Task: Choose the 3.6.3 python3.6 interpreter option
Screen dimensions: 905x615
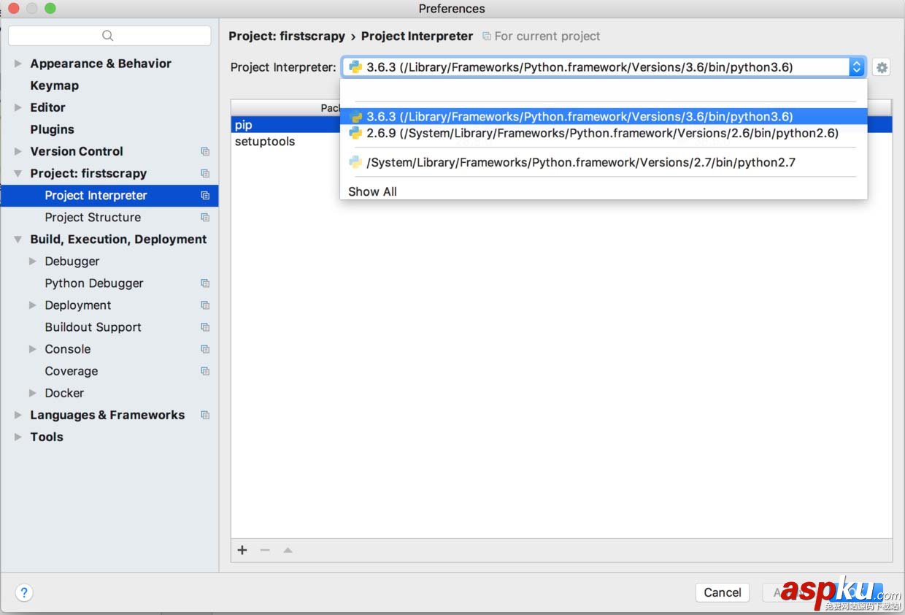Action: (x=604, y=117)
